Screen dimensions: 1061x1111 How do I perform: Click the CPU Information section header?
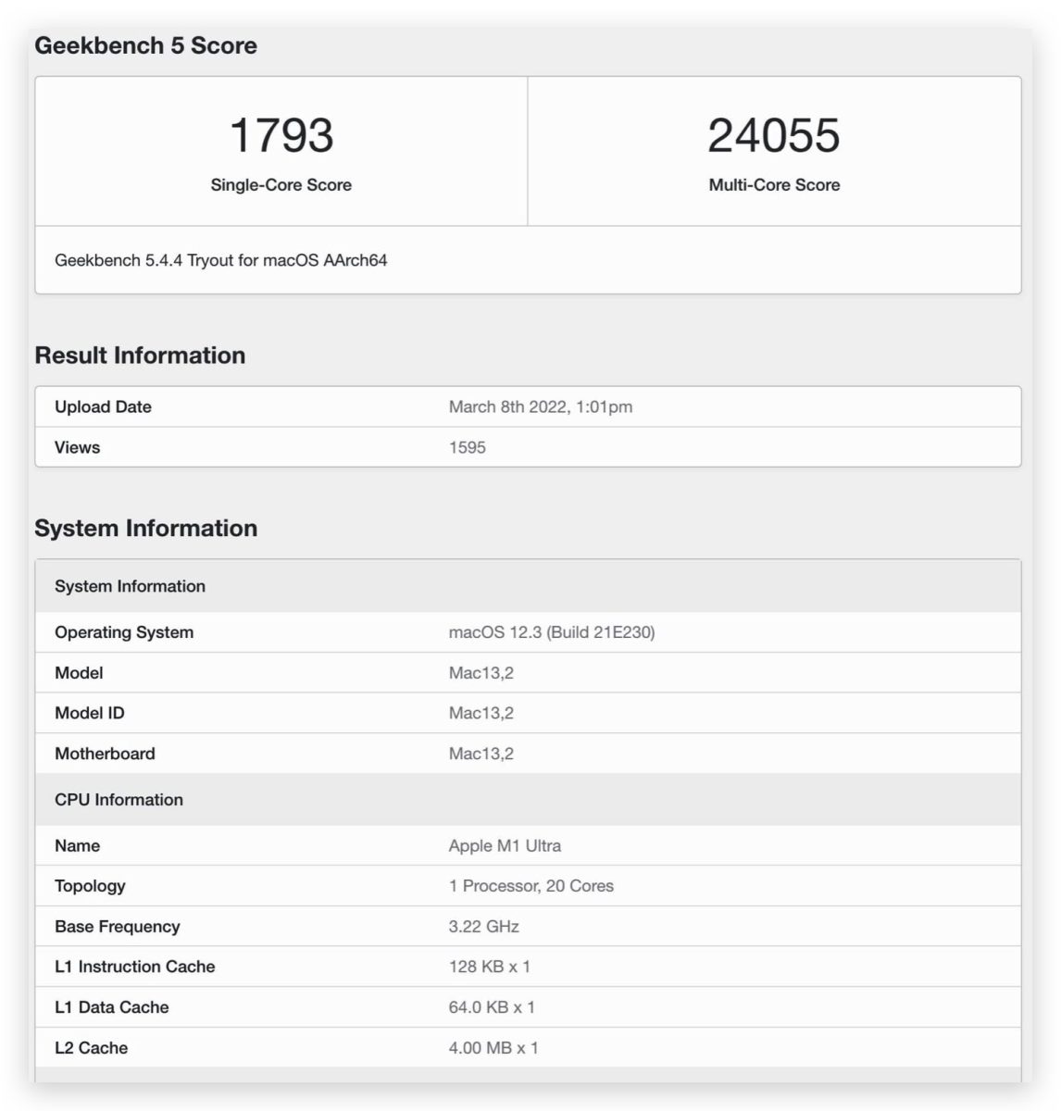119,800
